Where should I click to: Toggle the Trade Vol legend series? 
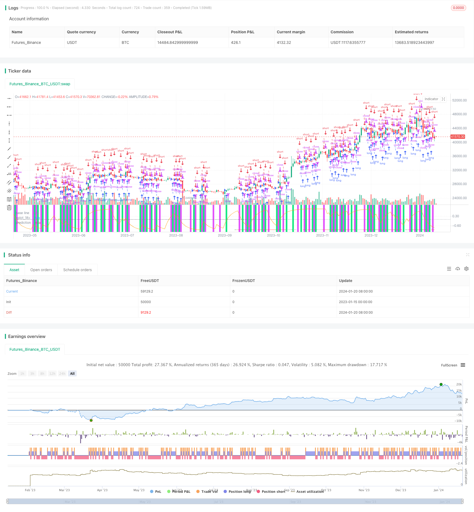click(207, 491)
